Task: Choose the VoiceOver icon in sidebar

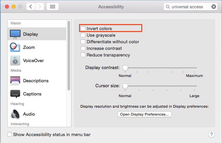Action: point(15,60)
